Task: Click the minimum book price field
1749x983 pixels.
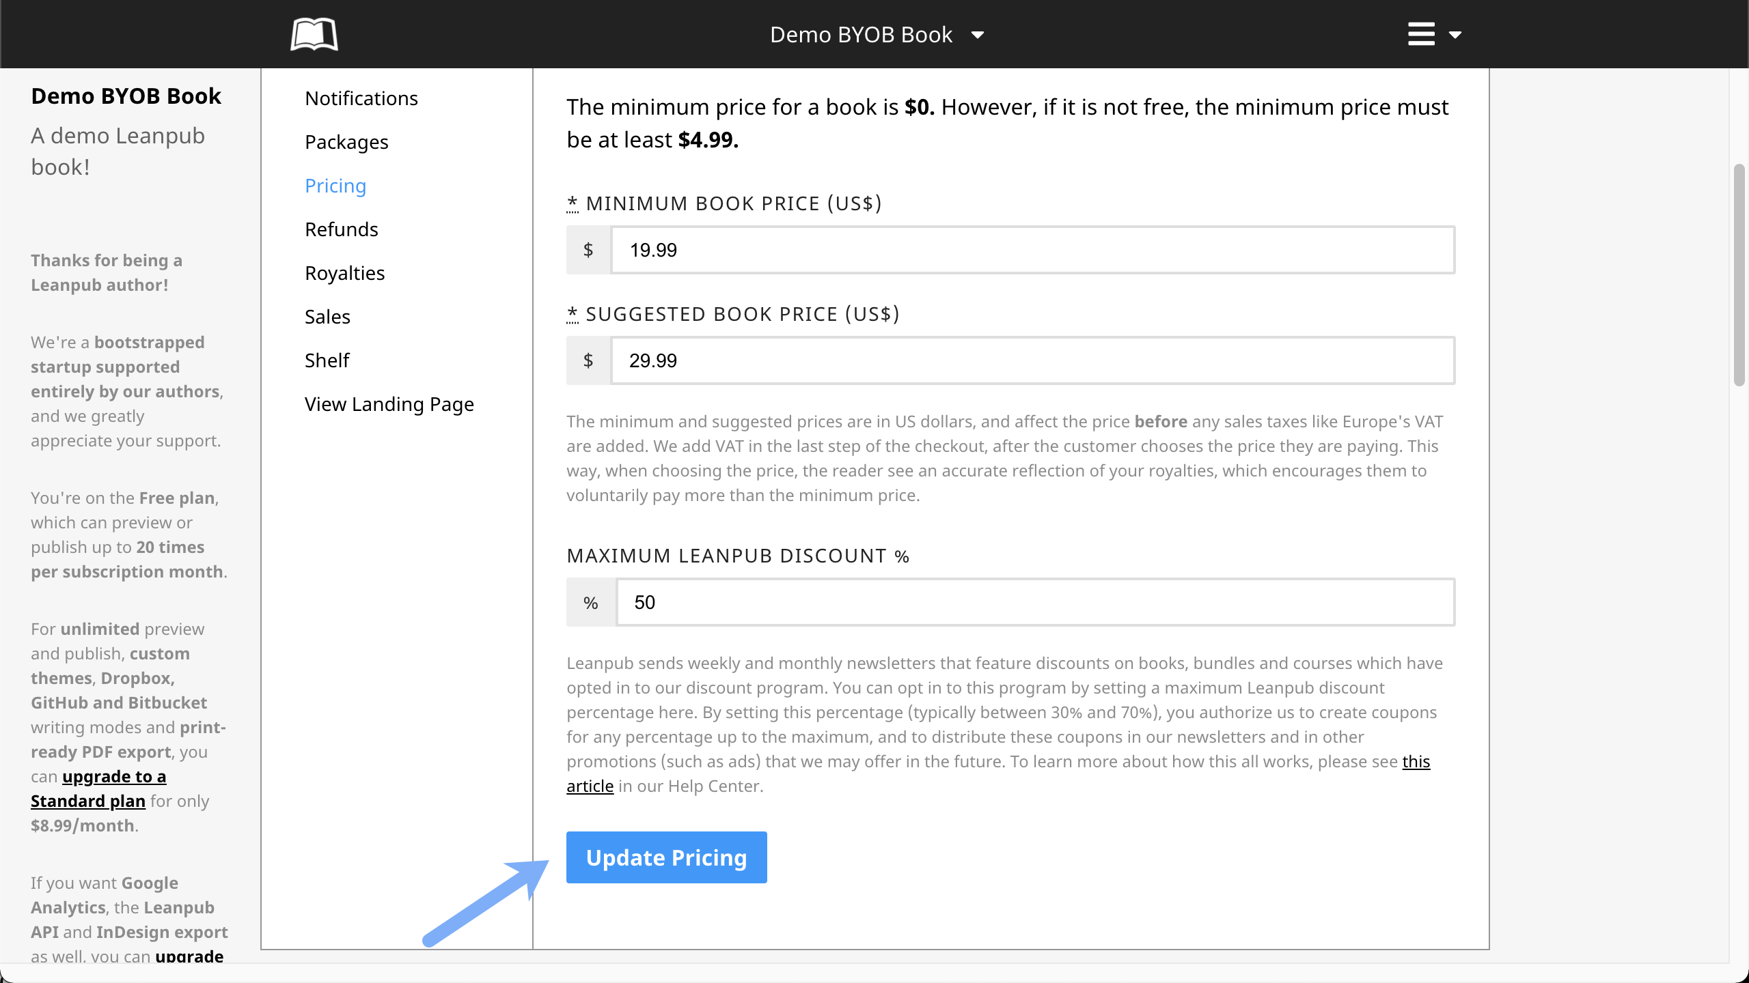Action: 1032,250
